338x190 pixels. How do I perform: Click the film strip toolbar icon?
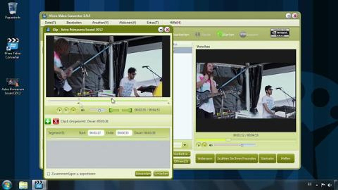click(x=198, y=34)
